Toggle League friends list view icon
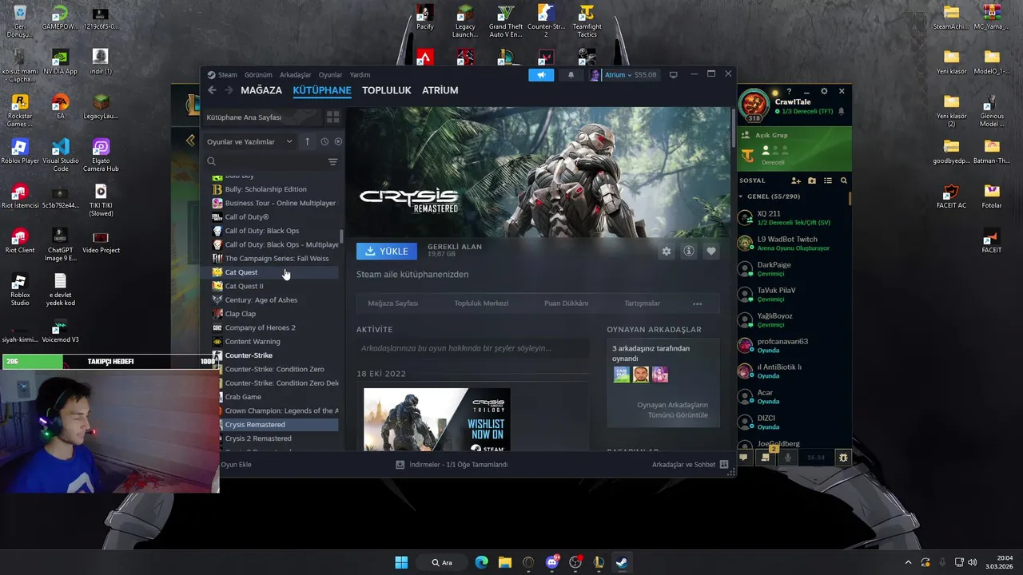Viewport: 1023px width, 575px height. (x=828, y=180)
